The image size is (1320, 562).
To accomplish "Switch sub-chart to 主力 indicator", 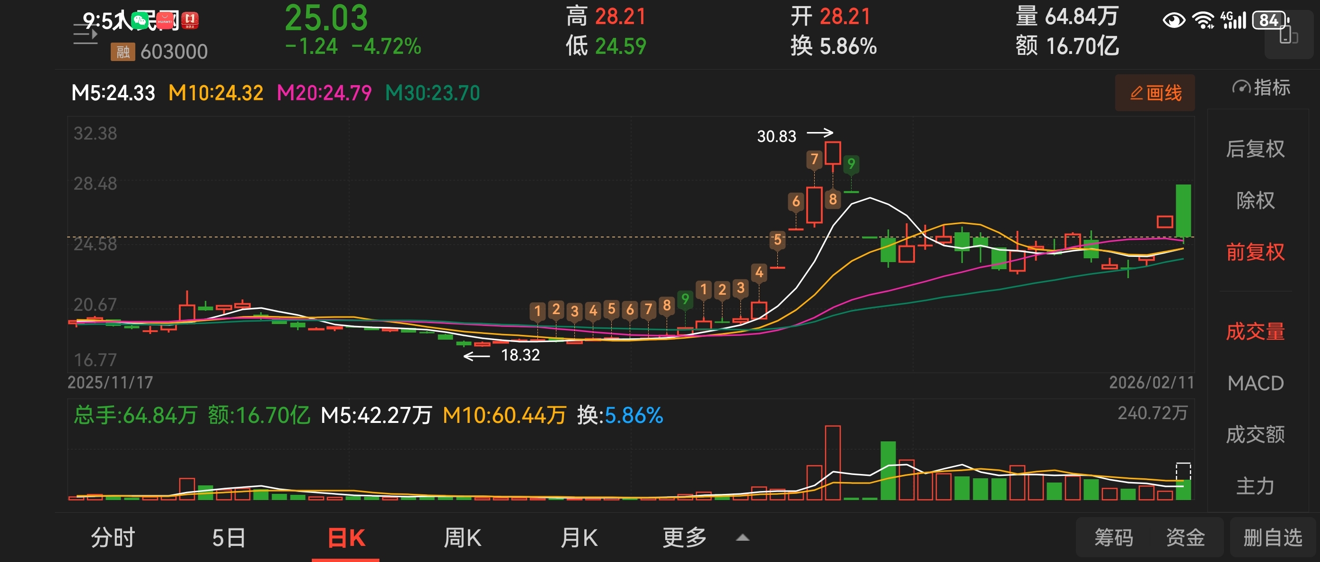I will coord(1255,486).
